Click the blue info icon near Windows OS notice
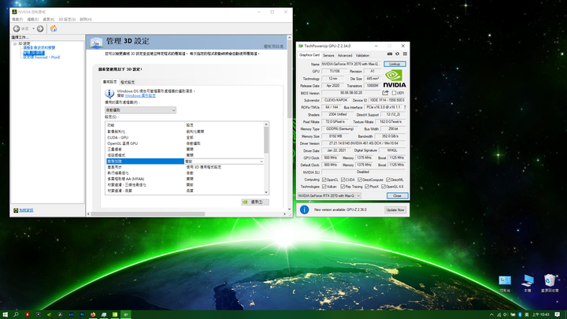 [109, 93]
